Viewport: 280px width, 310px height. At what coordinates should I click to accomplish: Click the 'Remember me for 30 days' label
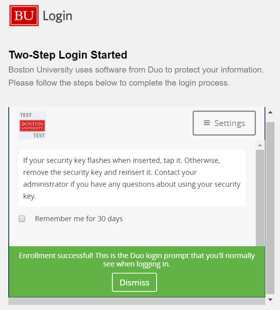pos(79,219)
